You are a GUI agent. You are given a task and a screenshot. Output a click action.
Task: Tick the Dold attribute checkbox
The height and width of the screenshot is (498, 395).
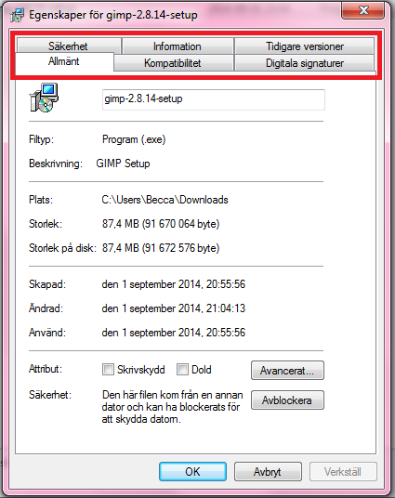pos(182,370)
